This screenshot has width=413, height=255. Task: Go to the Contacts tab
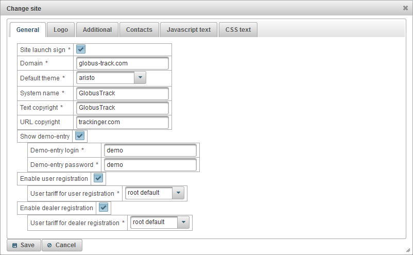tap(139, 30)
